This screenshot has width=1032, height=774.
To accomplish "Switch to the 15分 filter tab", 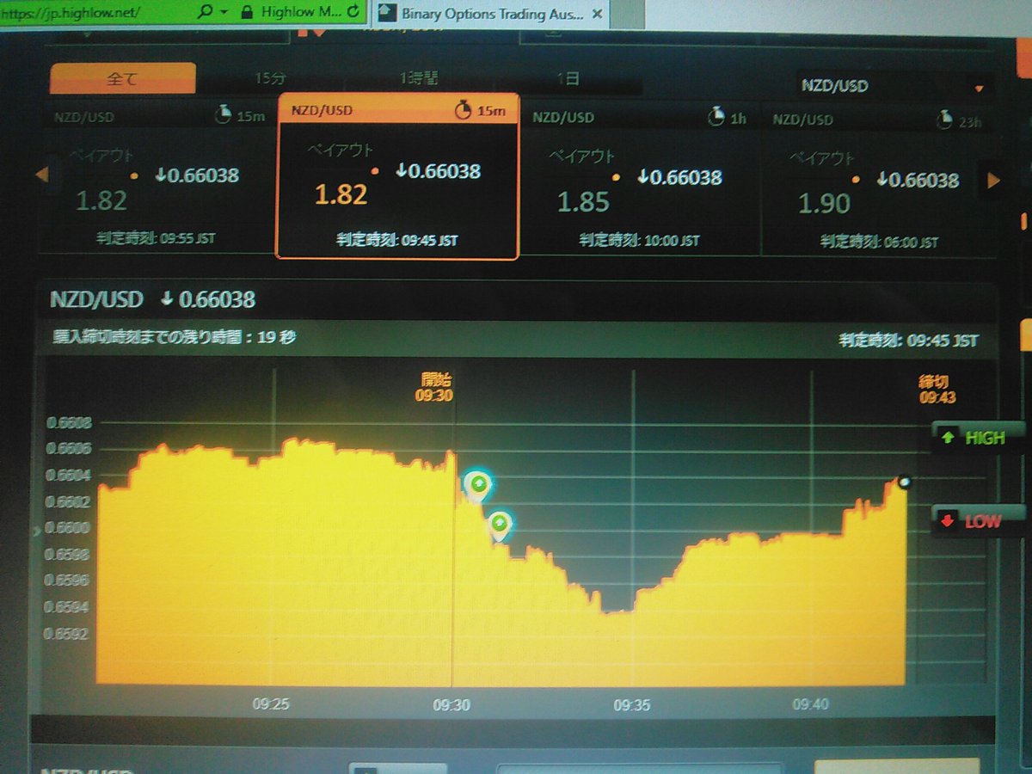I will click(270, 78).
